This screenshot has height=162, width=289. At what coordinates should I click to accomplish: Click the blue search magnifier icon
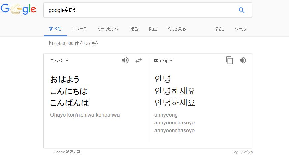(x=241, y=10)
